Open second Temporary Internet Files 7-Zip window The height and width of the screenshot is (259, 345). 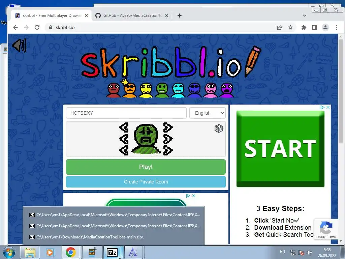[114, 226]
